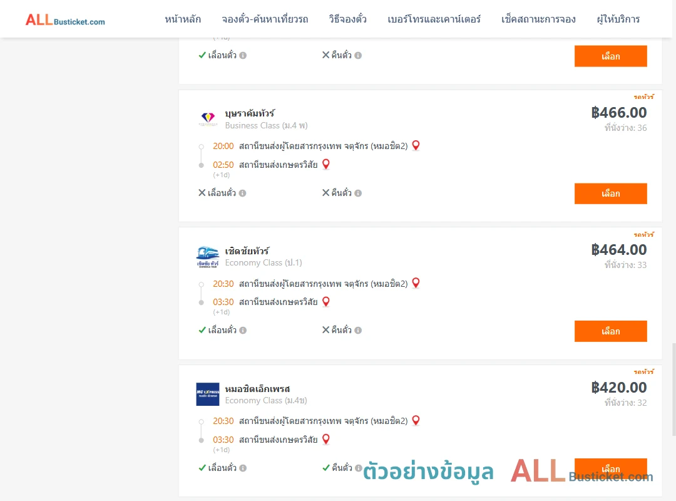Click รถทัวร์ tag on หมอชิตเอ็กเพรส card

tap(643, 371)
